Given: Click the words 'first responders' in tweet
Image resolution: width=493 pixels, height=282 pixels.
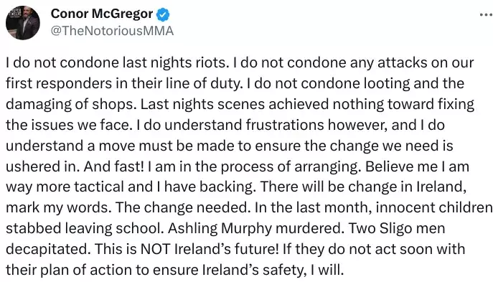Looking at the screenshot, I should 59,83.
